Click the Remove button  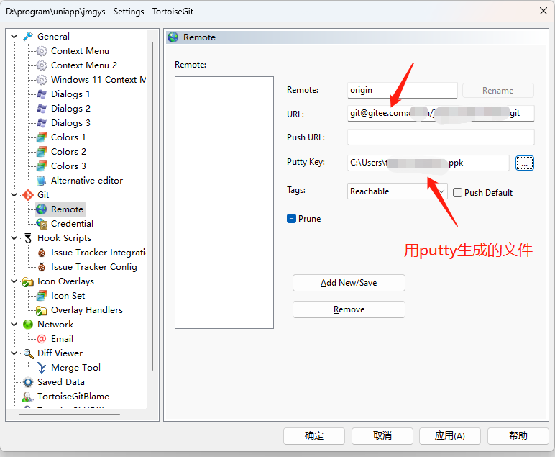click(x=349, y=309)
